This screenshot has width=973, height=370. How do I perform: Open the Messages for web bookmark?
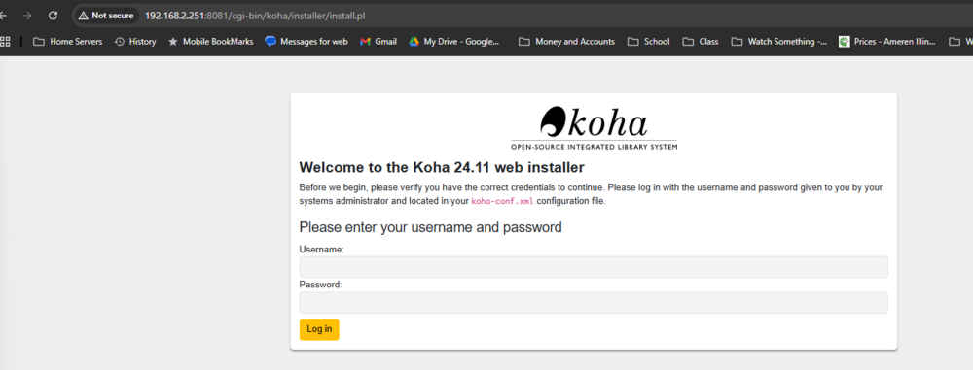coord(306,42)
